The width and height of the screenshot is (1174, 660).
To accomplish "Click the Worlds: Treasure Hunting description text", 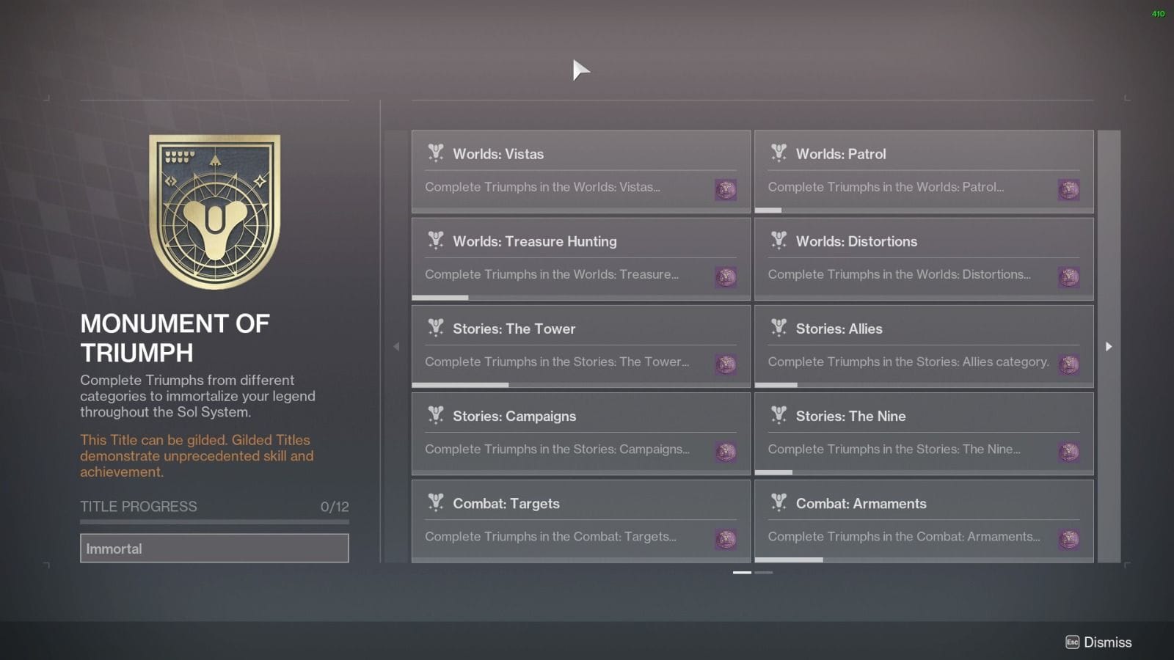I will [x=552, y=274].
